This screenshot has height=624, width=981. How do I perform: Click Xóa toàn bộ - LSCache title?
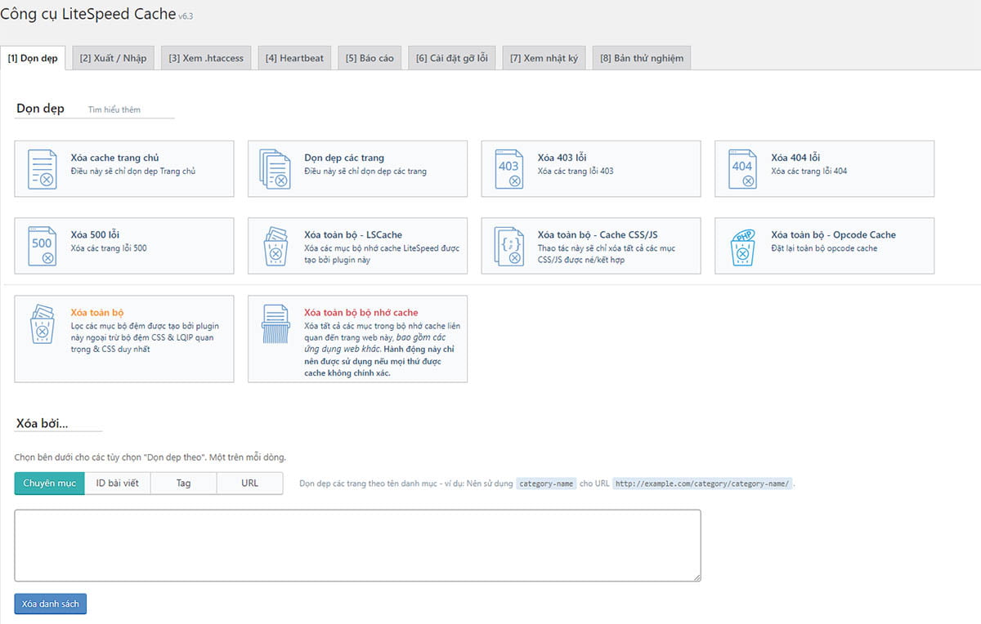(x=353, y=234)
